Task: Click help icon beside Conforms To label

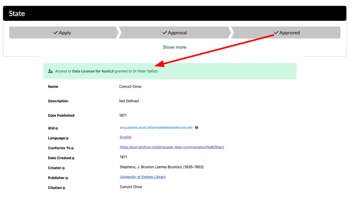Action: (x=72, y=148)
